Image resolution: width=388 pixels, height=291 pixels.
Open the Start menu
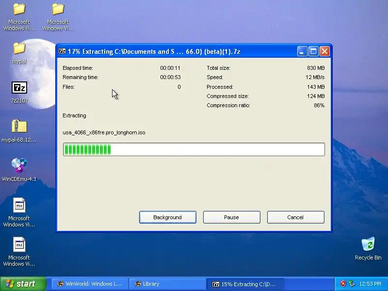pos(23,284)
